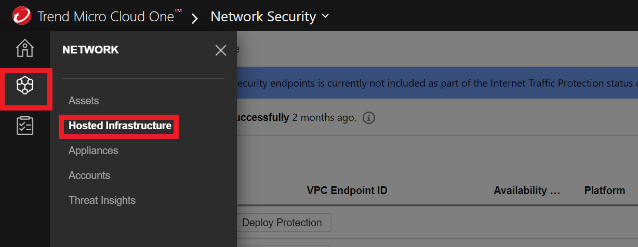Click the NETWORK panel heading
Image resolution: width=638 pixels, height=247 pixels.
(x=90, y=50)
